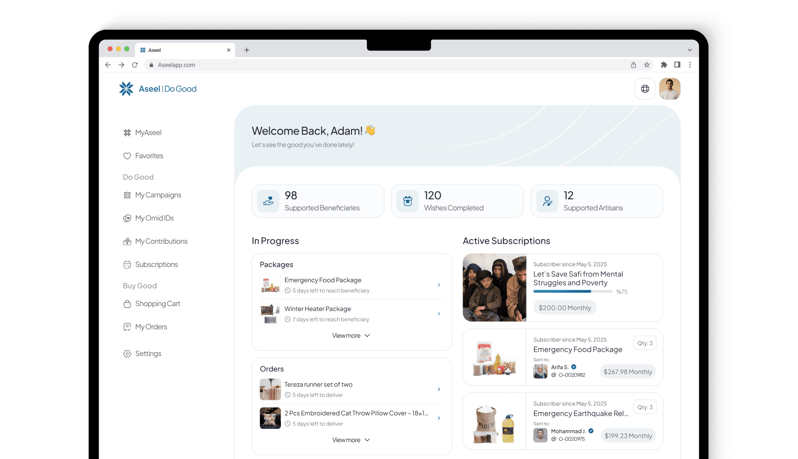Screen dimensions: 798x459
Task: Open Subscriptions in sidebar
Action: tap(156, 264)
